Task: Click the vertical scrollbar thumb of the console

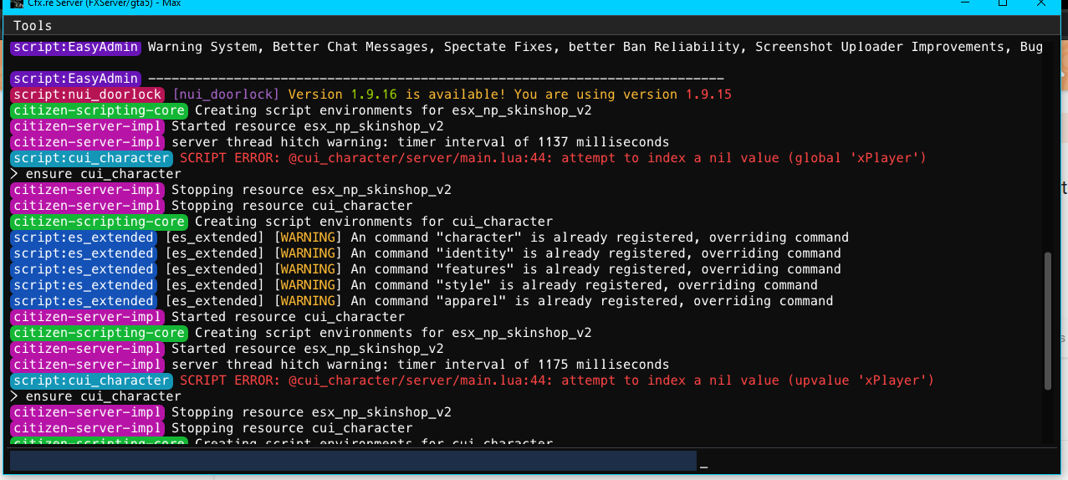Action: pyautogui.click(x=1049, y=322)
